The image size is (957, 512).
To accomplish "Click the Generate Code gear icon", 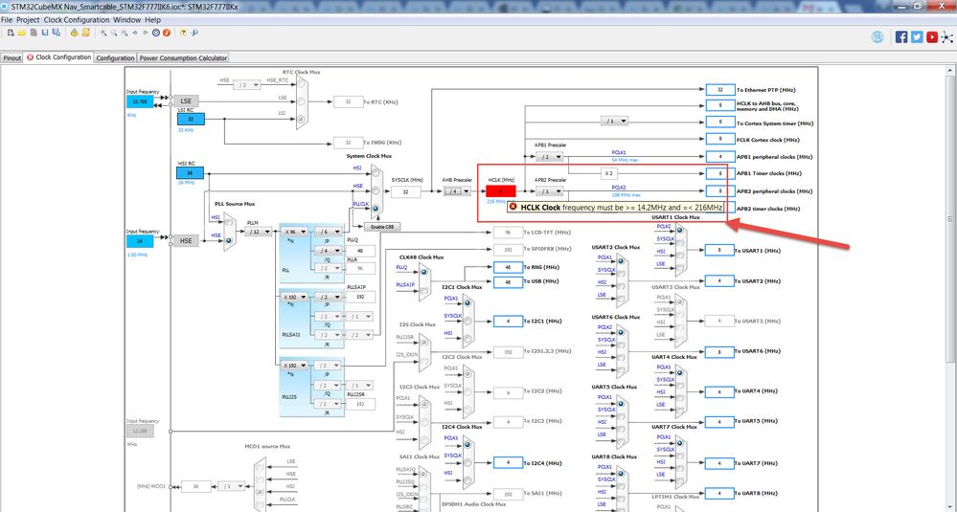I will (75, 33).
